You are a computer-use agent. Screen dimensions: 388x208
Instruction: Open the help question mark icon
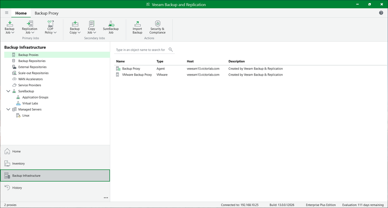coord(381,13)
